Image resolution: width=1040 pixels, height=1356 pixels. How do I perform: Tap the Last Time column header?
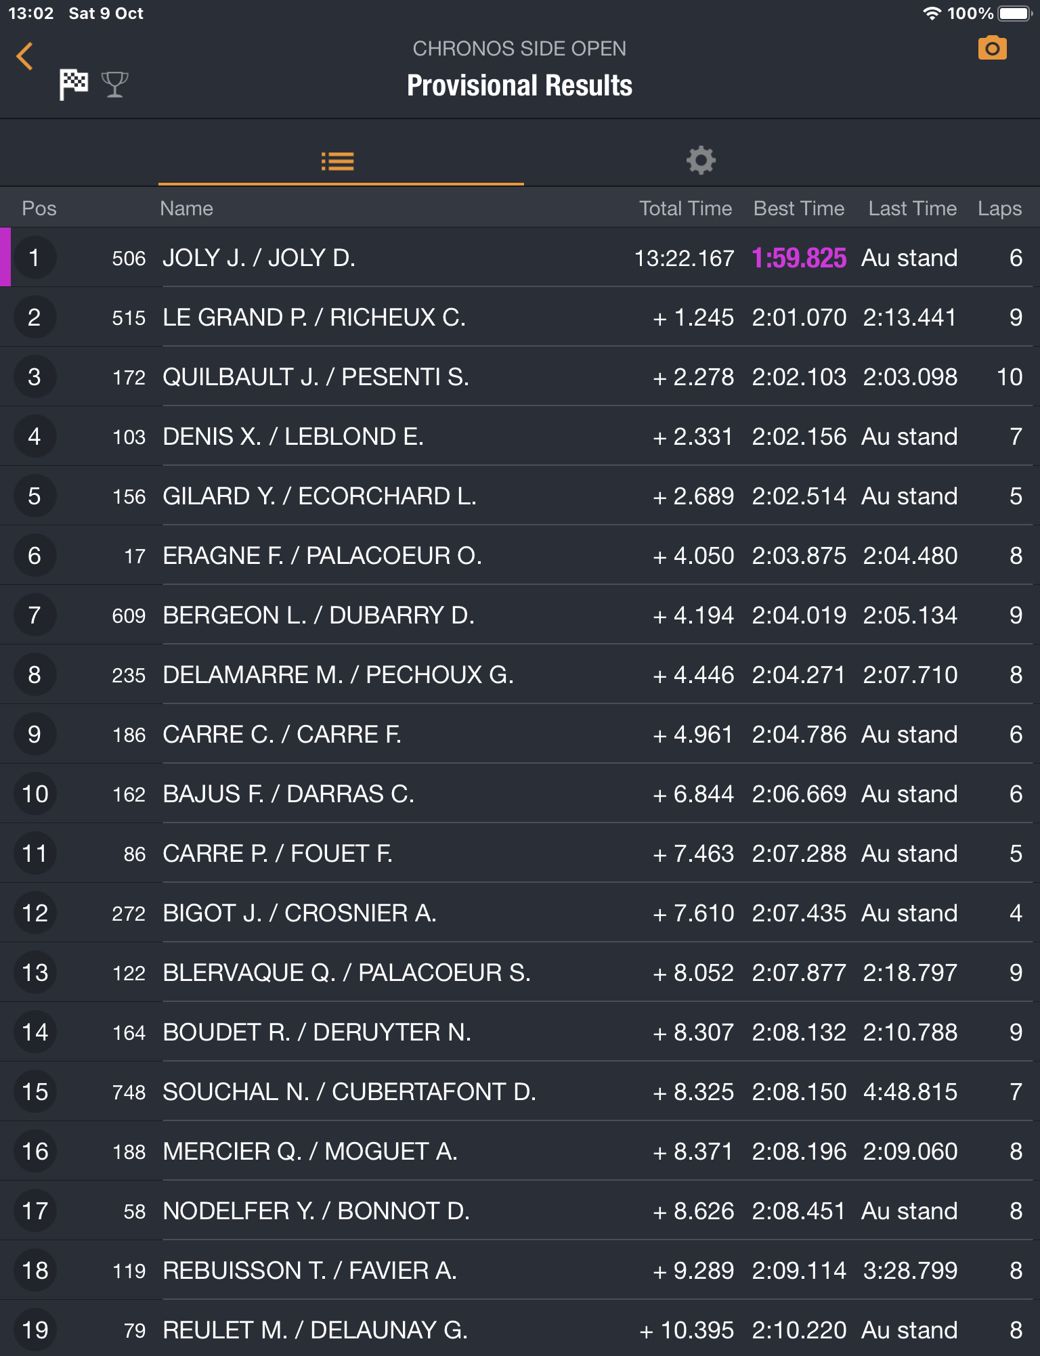point(912,209)
